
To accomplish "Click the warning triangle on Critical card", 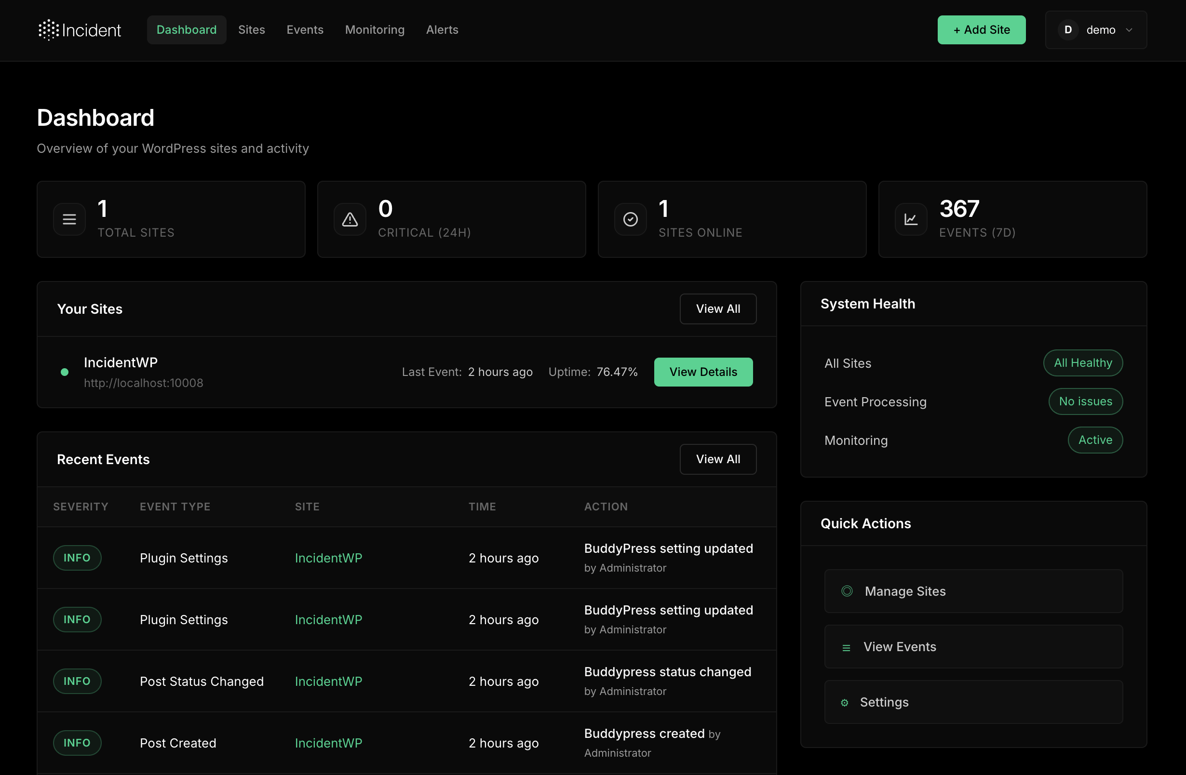I will click(x=349, y=219).
